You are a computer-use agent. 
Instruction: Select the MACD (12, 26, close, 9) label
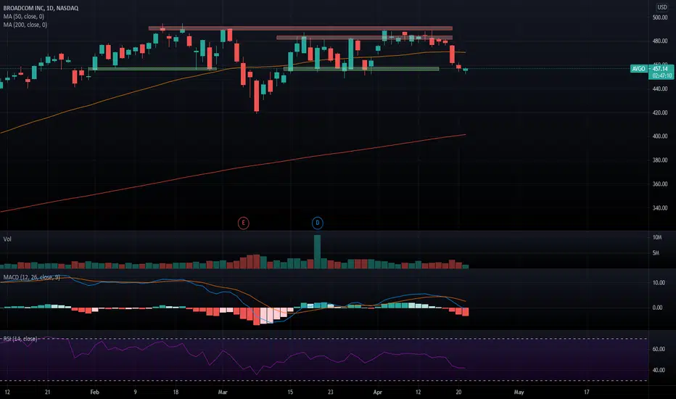pyautogui.click(x=31, y=277)
